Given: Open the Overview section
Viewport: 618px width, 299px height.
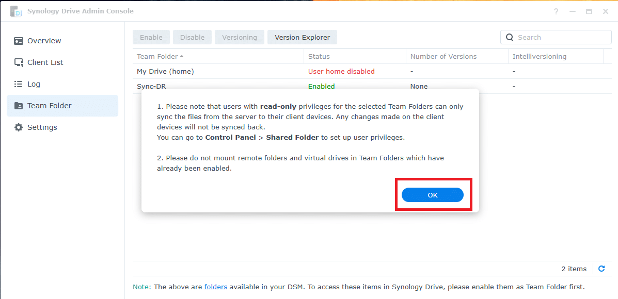Looking at the screenshot, I should (62, 41).
